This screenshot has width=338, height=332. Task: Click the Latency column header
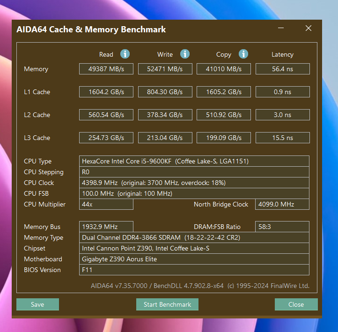pyautogui.click(x=283, y=54)
